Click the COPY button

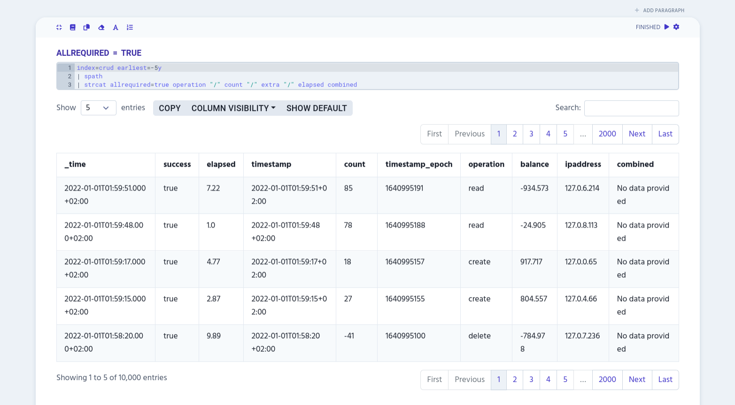[x=170, y=108]
